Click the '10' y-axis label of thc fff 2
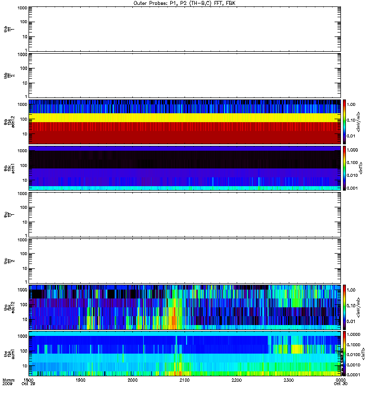The width and height of the screenshot is (369, 394). pos(25,268)
